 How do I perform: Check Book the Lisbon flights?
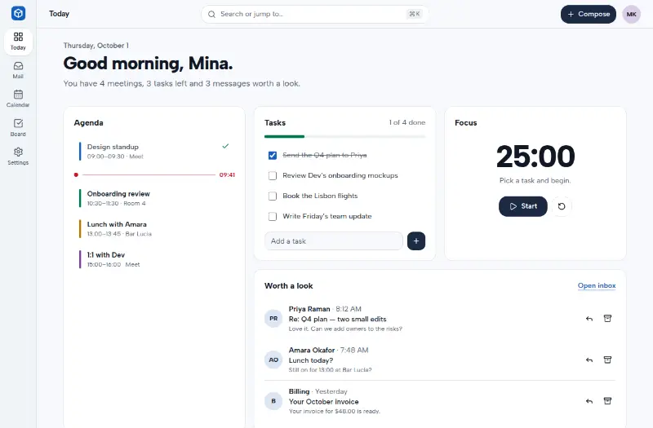coord(273,196)
